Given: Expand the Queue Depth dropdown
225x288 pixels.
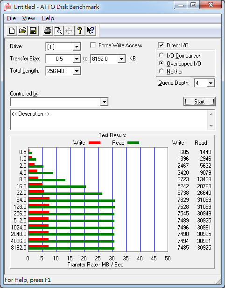Looking at the screenshot, I should 211,83.
